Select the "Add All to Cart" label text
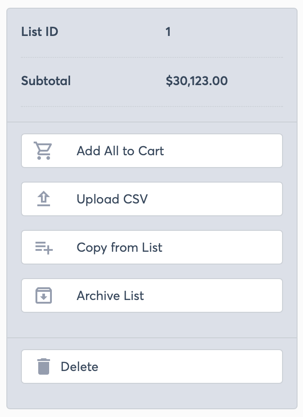The image size is (303, 417). tap(120, 151)
